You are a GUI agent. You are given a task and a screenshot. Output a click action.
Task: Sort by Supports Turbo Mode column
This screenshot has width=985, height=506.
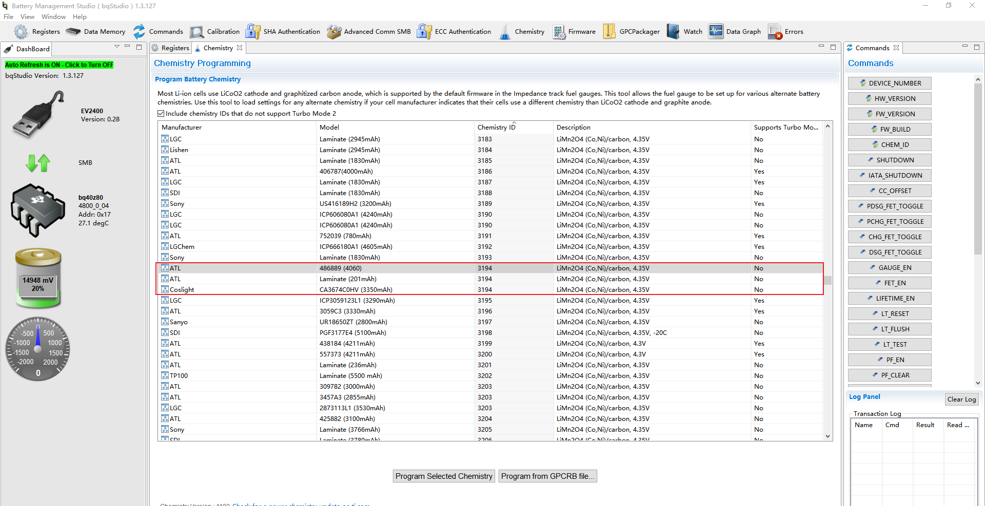click(x=786, y=128)
